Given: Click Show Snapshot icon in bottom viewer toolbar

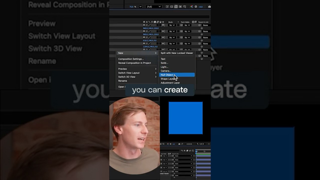Looking at the screenshot, I should [x=182, y=144].
